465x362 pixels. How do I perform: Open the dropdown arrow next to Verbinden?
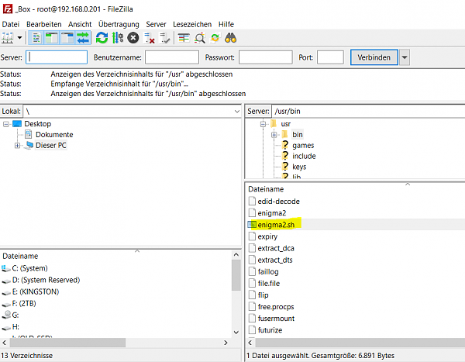coord(405,57)
